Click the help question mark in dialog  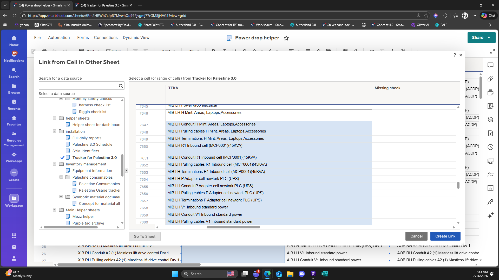pyautogui.click(x=455, y=55)
